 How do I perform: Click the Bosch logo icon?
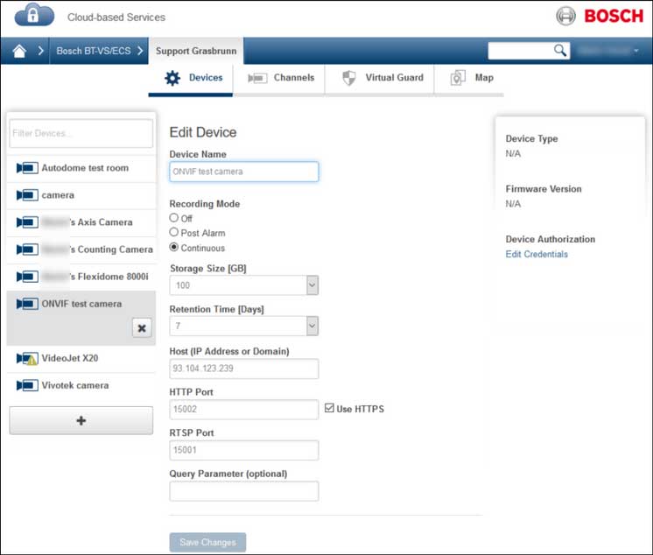coord(567,17)
